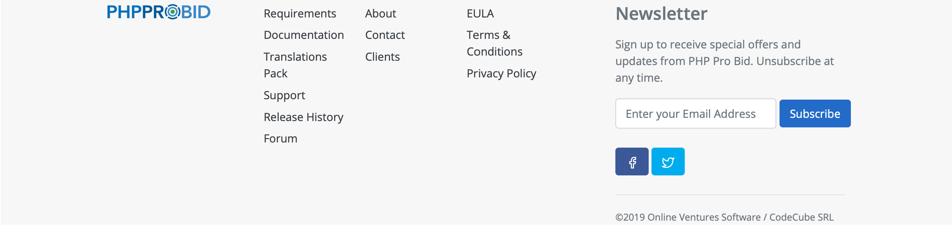This screenshot has width=952, height=225.
Task: Click the ©2019 Online Ventures Software copyright text
Action: click(724, 217)
